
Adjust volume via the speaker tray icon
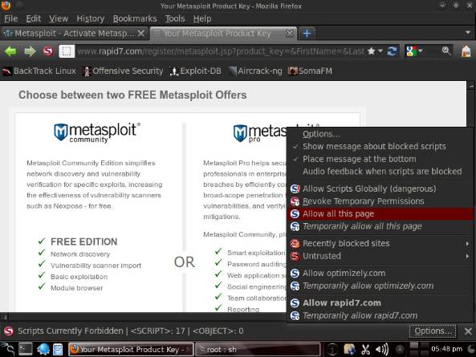pyautogui.click(x=382, y=350)
